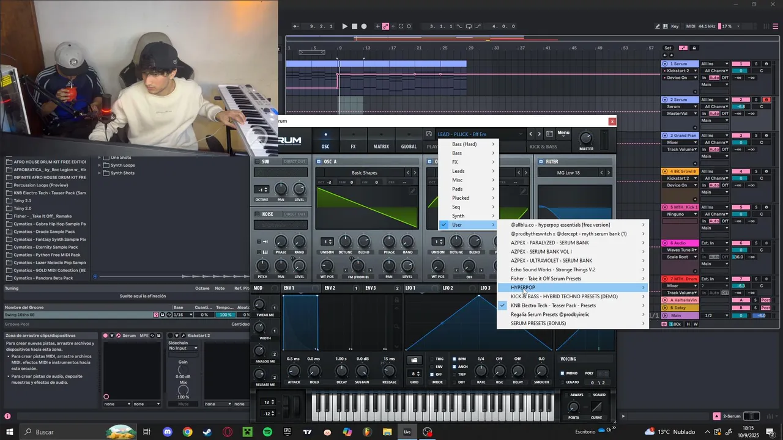Click the Set locator button
The image size is (783, 440).
(x=668, y=48)
